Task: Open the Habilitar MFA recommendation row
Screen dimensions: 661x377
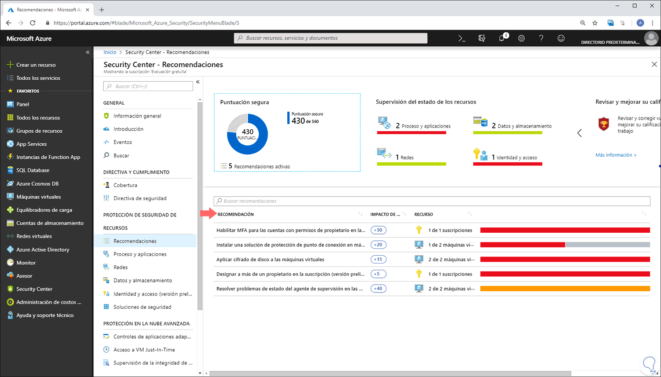Action: coord(432,230)
